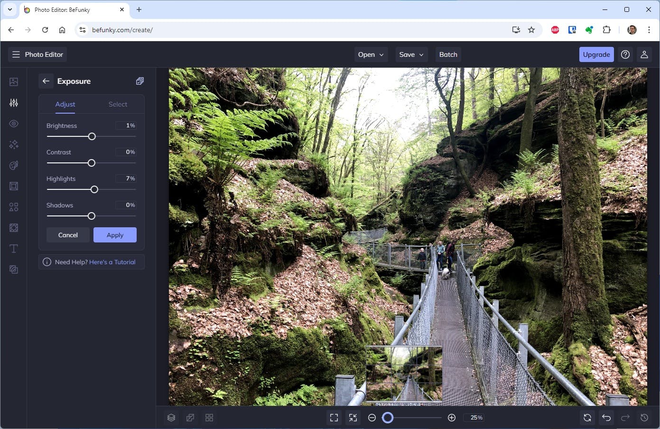Click the Contrast percentage field
660x429 pixels.
point(126,152)
